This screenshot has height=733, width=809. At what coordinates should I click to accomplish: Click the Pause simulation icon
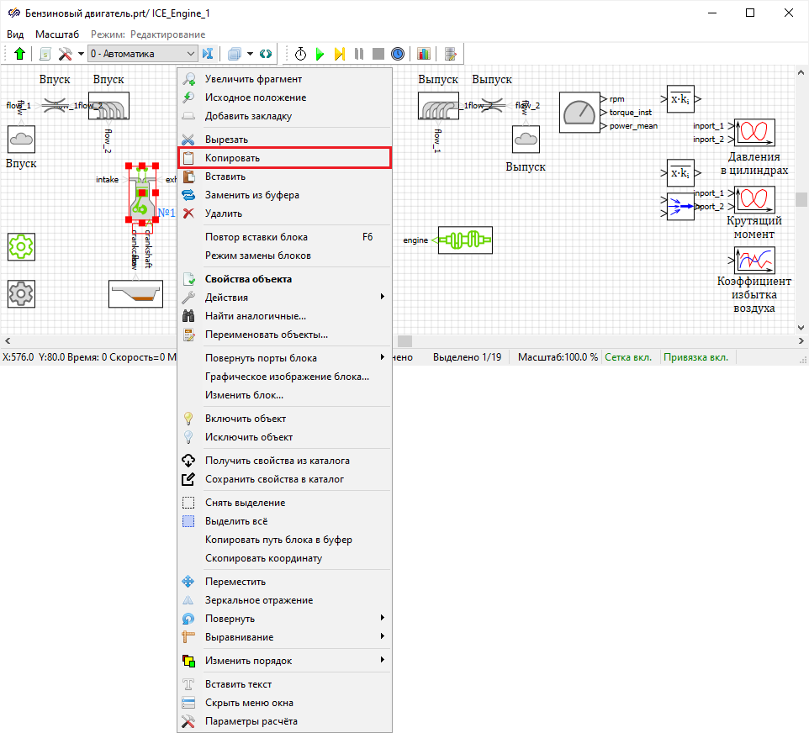coord(359,54)
